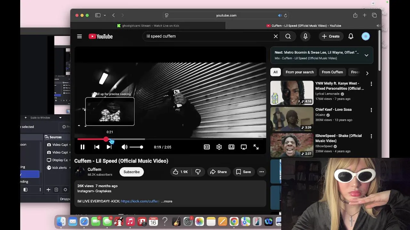
Task: Open Google Chrome from the Dock
Action: [234, 221]
